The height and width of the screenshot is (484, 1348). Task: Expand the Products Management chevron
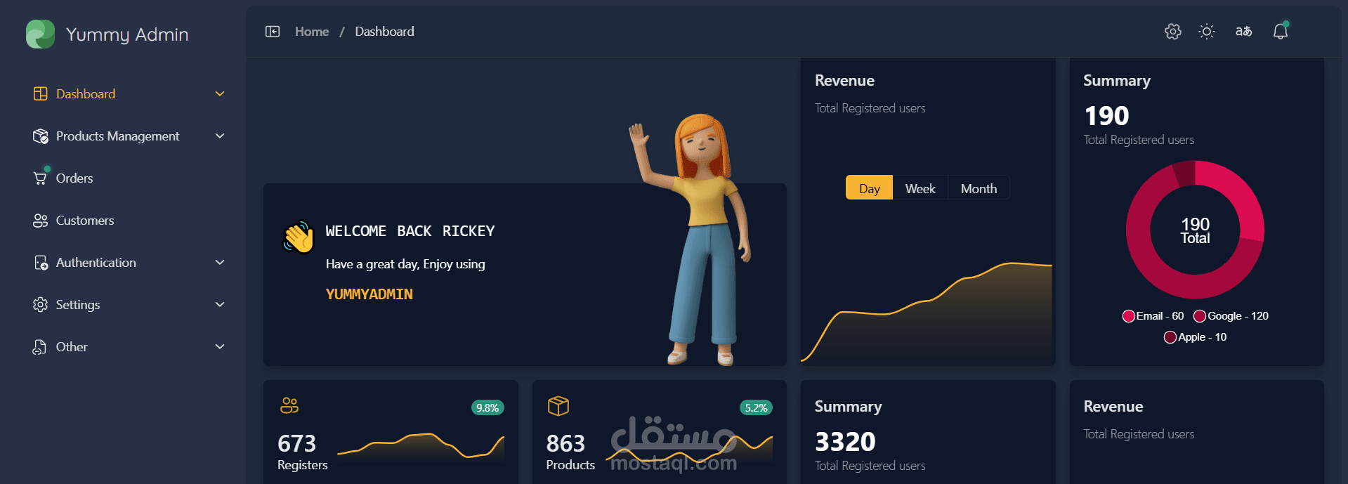(x=220, y=136)
